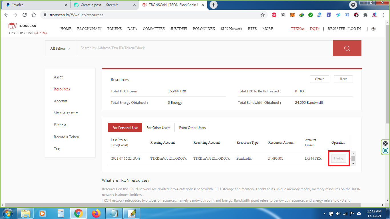Open the Calculator taskbar icon
Image resolution: width=390 pixels, height=219 pixels.
61,213
